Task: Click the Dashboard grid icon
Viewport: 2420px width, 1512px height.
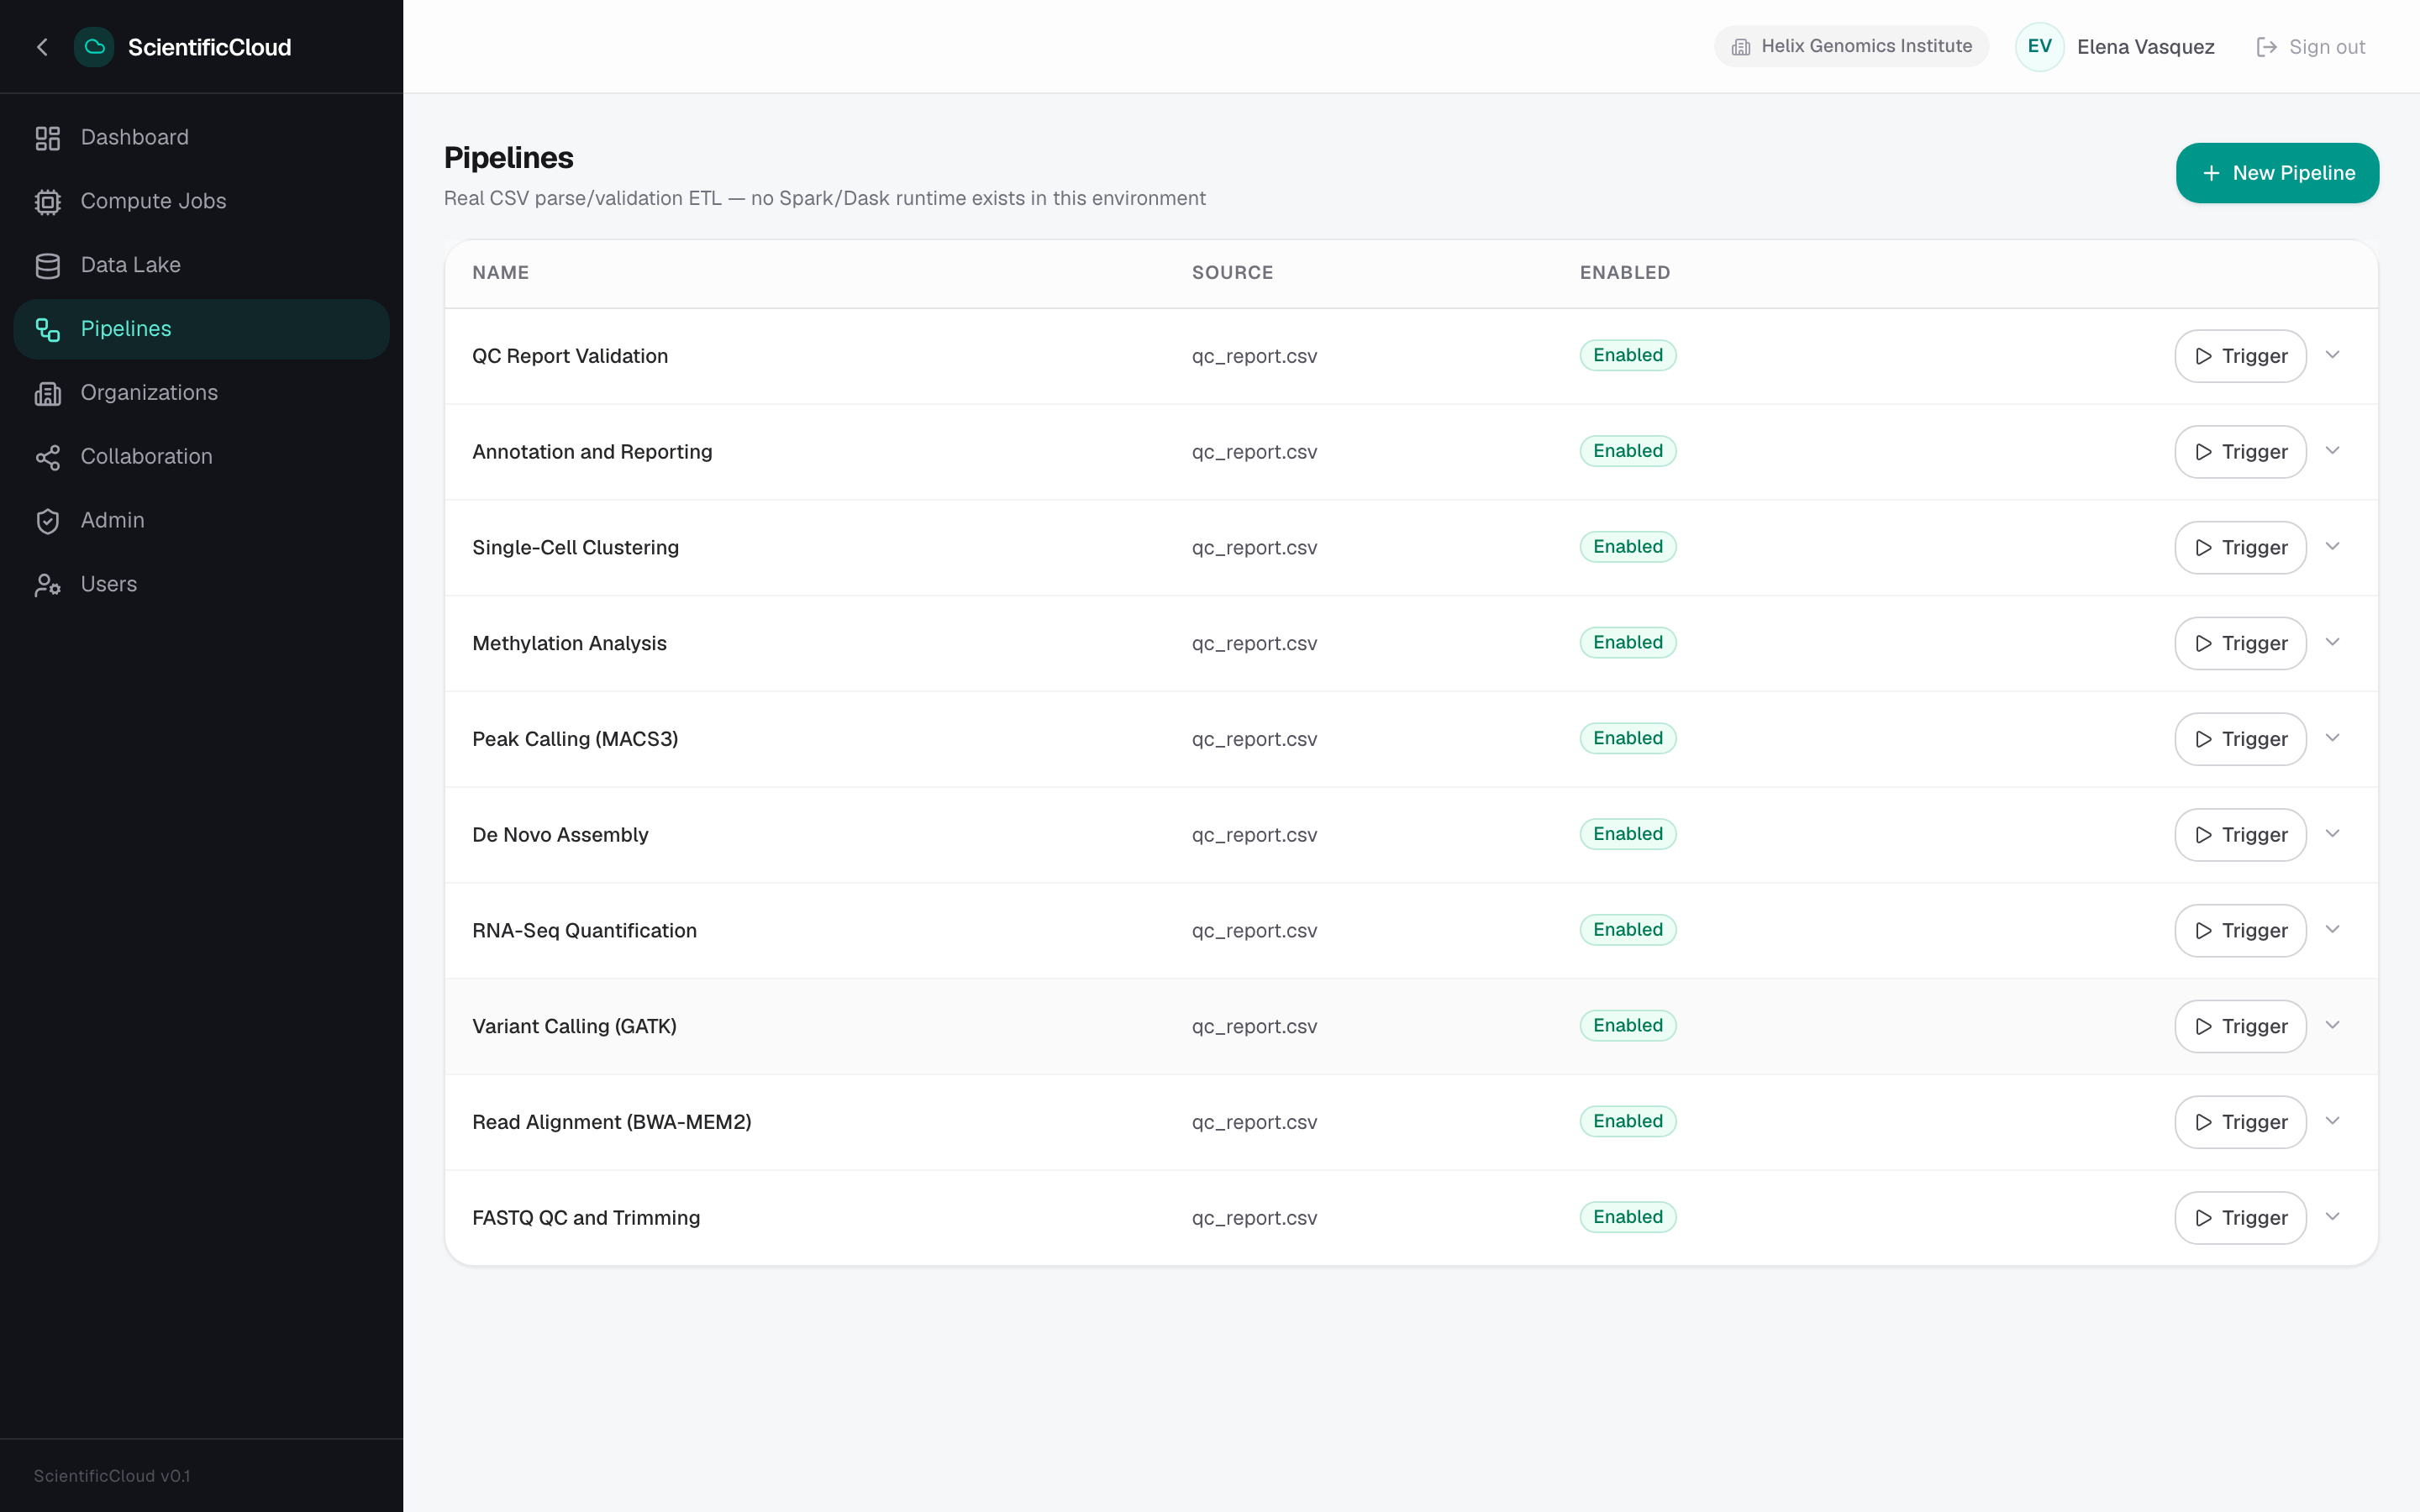Action: 48,138
